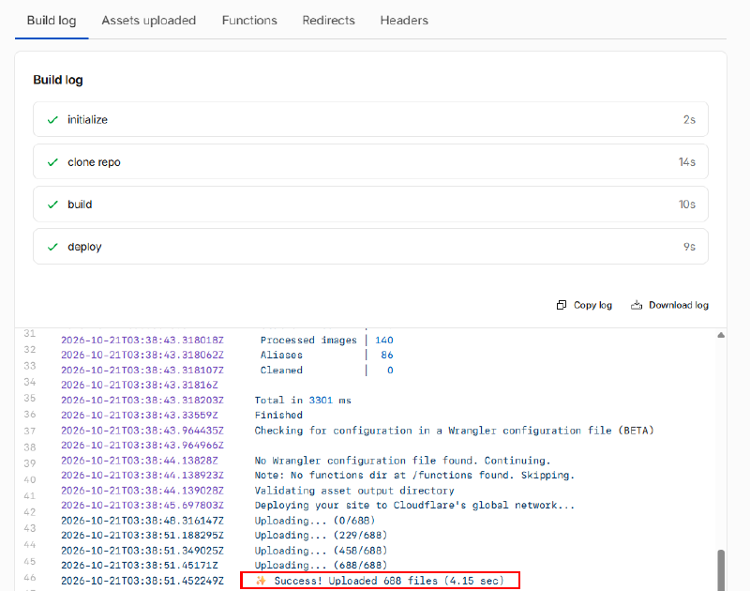Click 'Deploying your site to Cloudflare's global network...' line

point(414,506)
